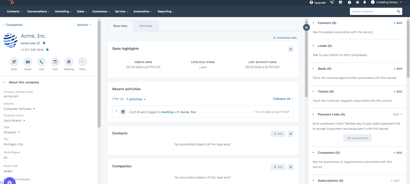Open the 7 activities filter dropdown
Screen dimensions: 410x184
tap(136, 99)
